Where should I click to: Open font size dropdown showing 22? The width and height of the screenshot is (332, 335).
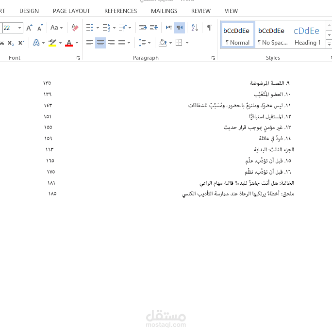[20, 28]
